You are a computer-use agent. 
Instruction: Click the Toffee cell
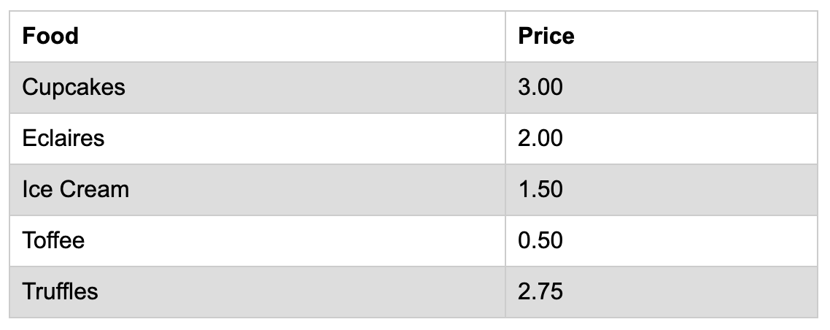tap(257, 241)
